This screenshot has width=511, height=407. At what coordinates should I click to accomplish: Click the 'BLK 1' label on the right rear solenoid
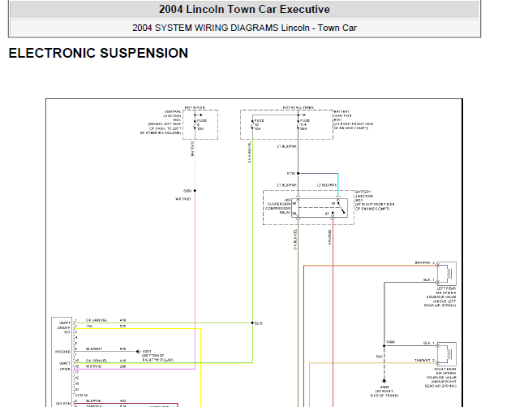pos(429,343)
